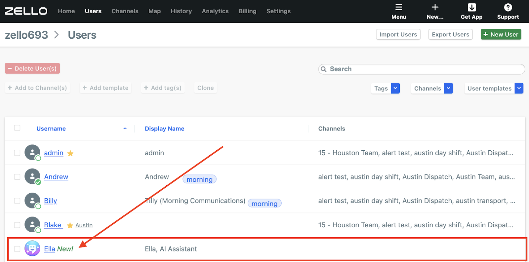Viewport: 529px width, 262px height.
Task: Click Blake's user avatar icon
Action: point(32,225)
